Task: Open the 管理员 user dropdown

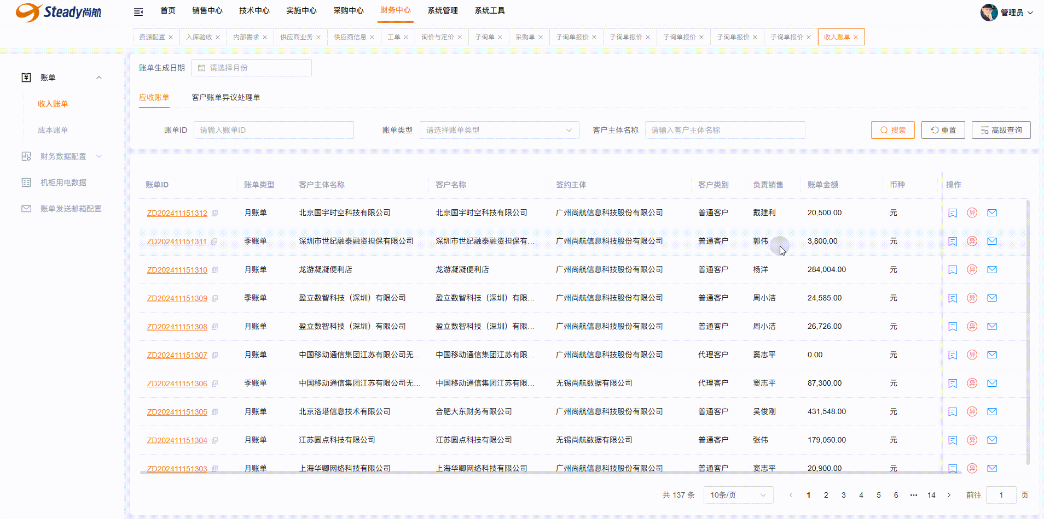Action: point(1017,13)
